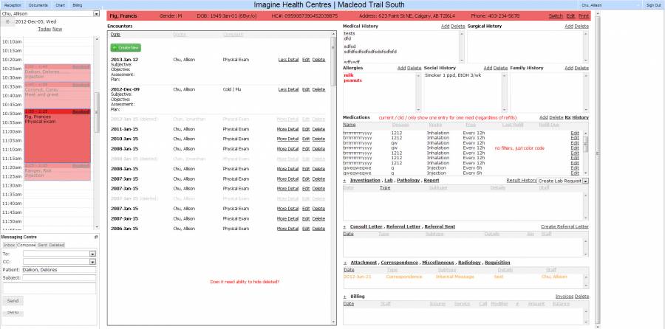Viewport: 665px width, 329px height.
Task: Open the Billing menu in top bar
Action: [x=78, y=5]
